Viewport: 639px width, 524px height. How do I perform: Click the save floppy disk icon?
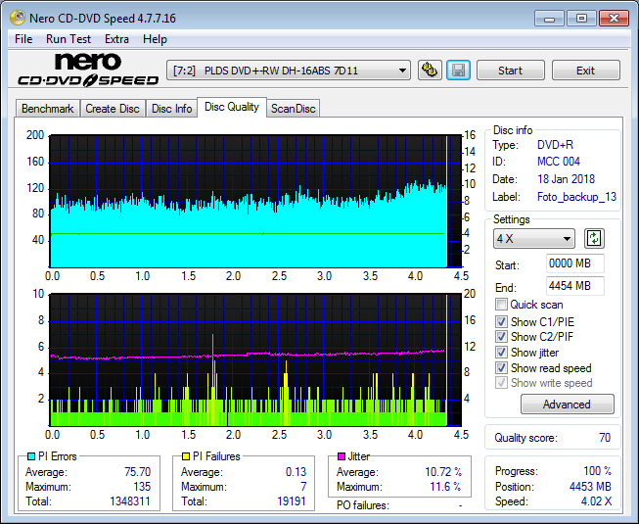coord(459,71)
